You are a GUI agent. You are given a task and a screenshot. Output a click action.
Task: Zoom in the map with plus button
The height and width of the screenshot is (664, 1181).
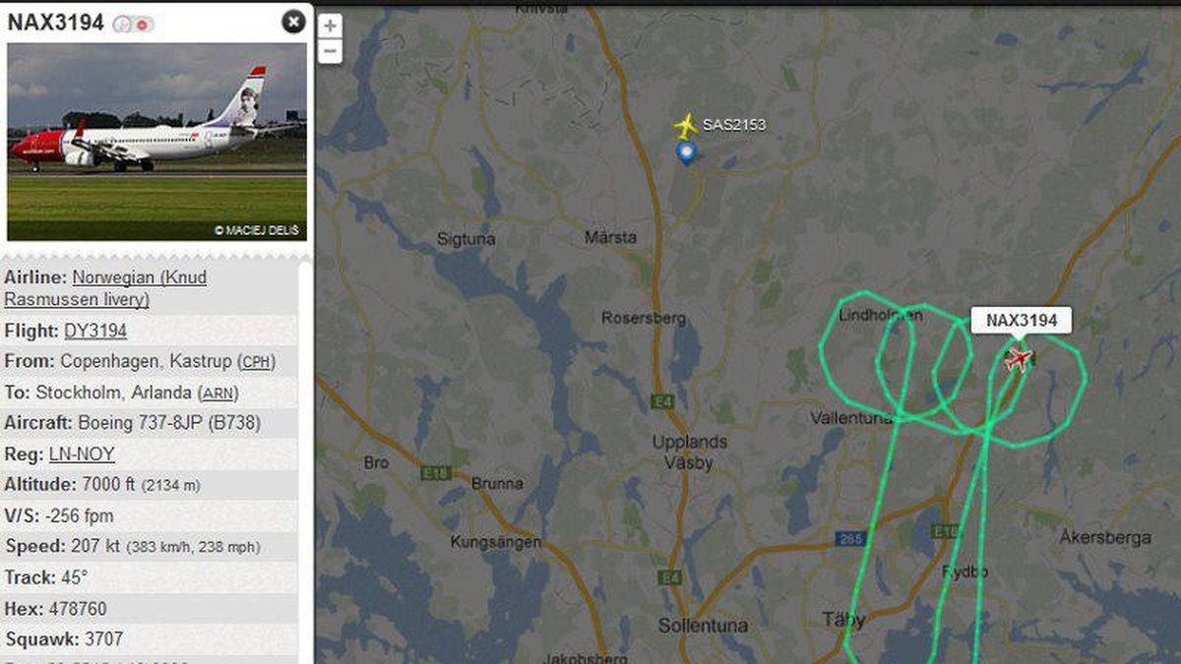(x=331, y=27)
